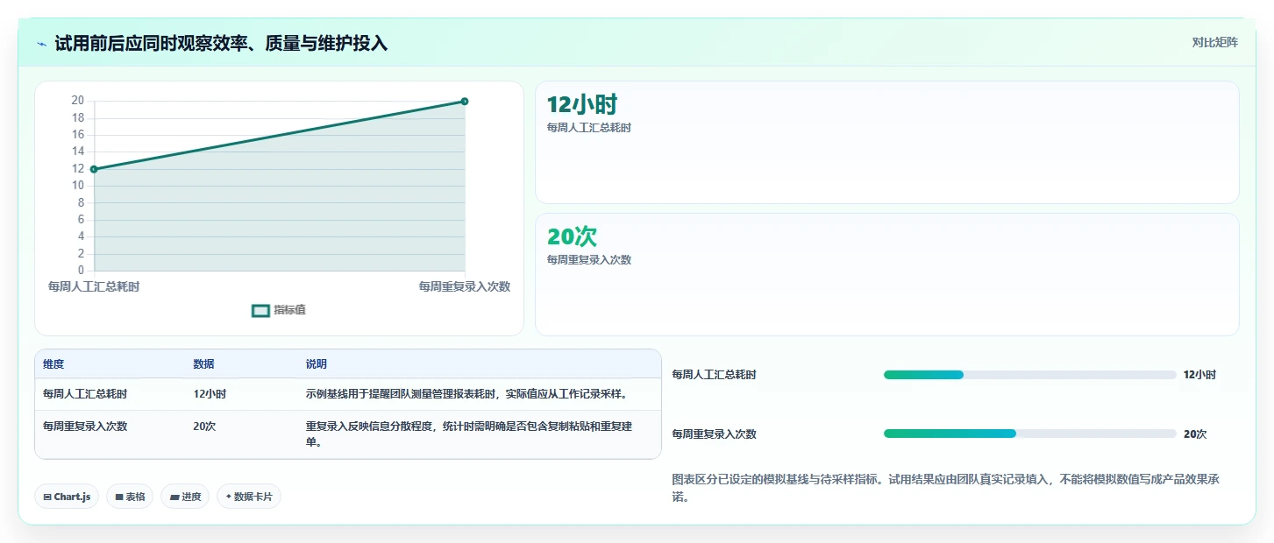This screenshot has width=1274, height=543.
Task: Click the 20次 value beside progress bar
Action: pos(1195,434)
